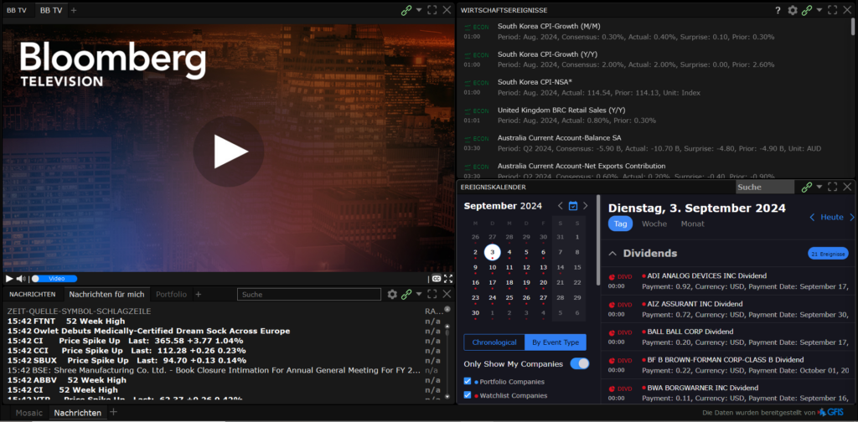Go to previous day next to Heute
This screenshot has height=422, width=858.
point(813,217)
